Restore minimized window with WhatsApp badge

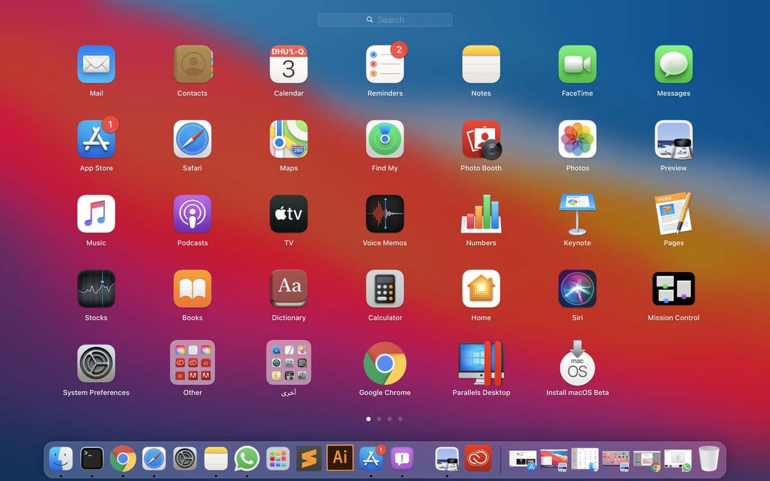tap(678, 460)
